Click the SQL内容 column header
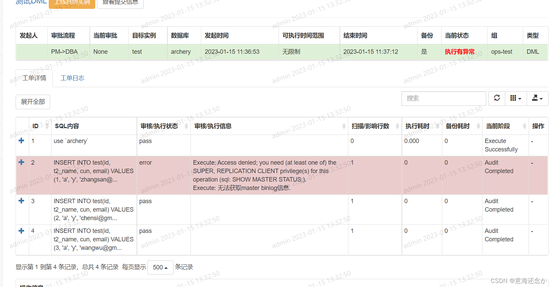The image size is (552, 287). tap(94, 126)
